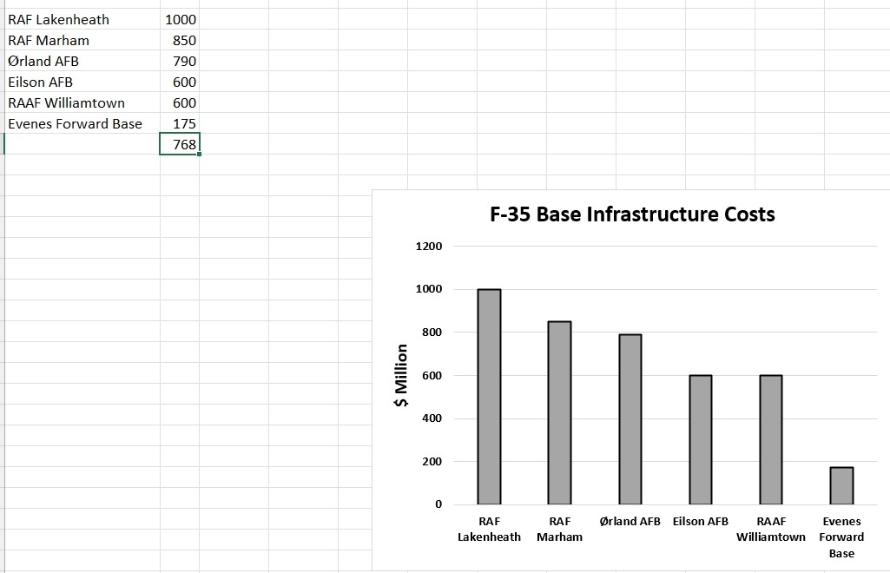
Task: Grab the fill handle of the 768 cell
Action: point(199,154)
